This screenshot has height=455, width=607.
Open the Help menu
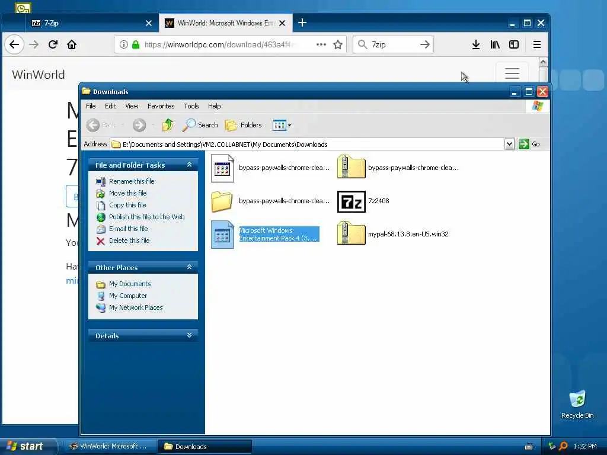[214, 106]
